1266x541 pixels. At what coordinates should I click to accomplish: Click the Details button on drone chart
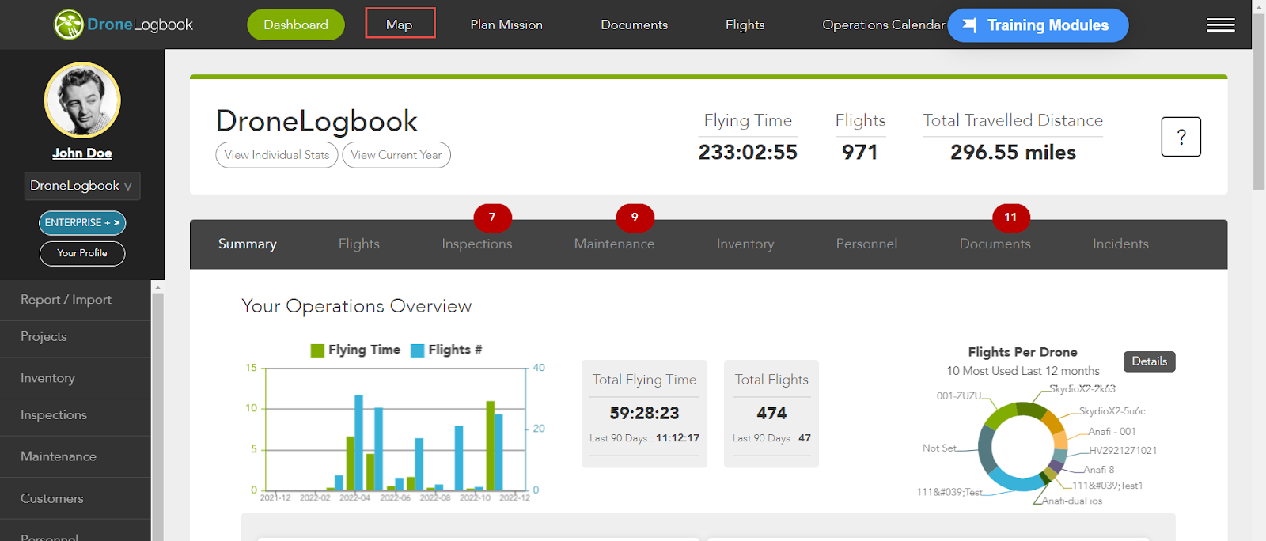1149,361
